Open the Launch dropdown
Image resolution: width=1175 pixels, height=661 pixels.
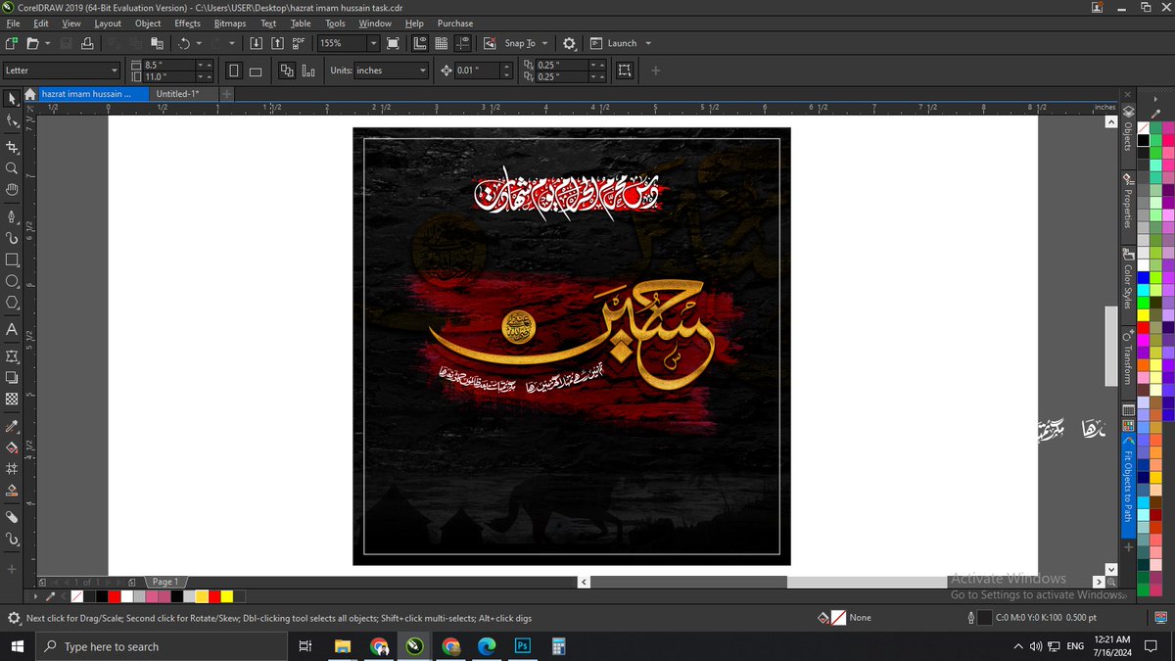646,43
